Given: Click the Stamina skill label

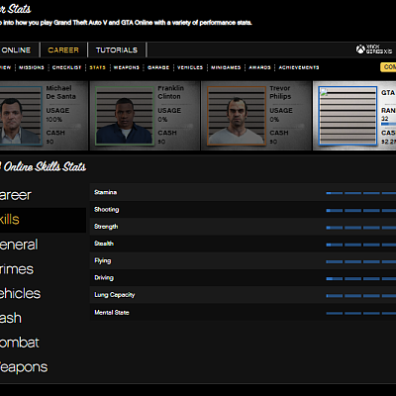Looking at the screenshot, I should (x=106, y=192).
